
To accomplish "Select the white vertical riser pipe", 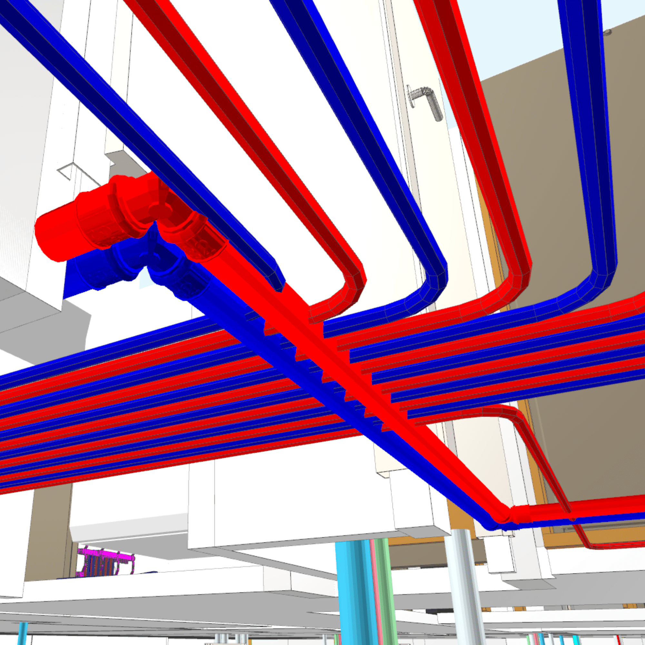I will pyautogui.click(x=464, y=588).
